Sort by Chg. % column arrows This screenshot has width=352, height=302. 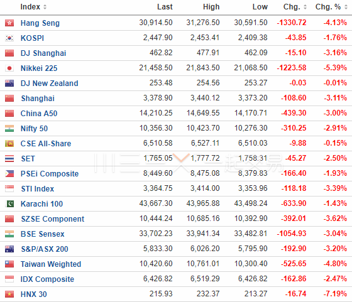coord(346,7)
